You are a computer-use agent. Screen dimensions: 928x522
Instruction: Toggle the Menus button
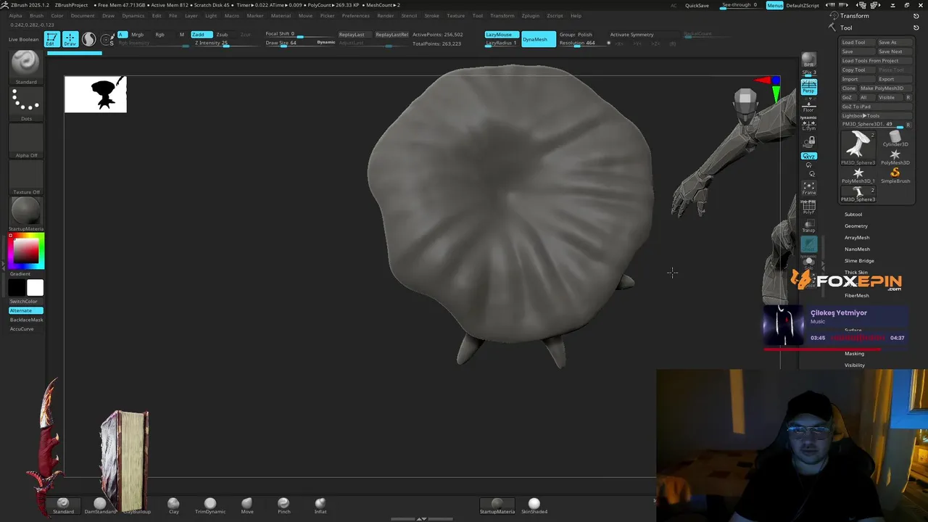click(x=775, y=5)
